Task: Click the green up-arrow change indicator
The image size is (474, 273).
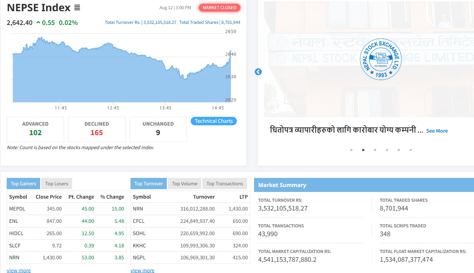Action: (38, 23)
